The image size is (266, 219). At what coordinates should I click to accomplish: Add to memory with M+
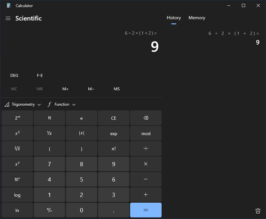coord(65,89)
